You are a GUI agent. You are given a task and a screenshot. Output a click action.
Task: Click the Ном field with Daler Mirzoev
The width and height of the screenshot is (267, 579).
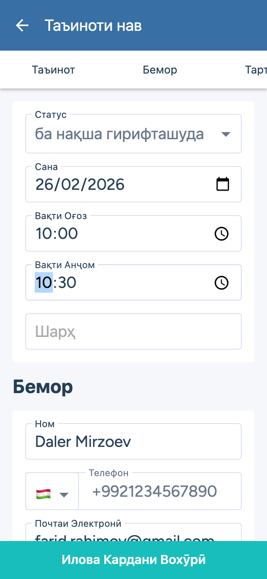[133, 442]
